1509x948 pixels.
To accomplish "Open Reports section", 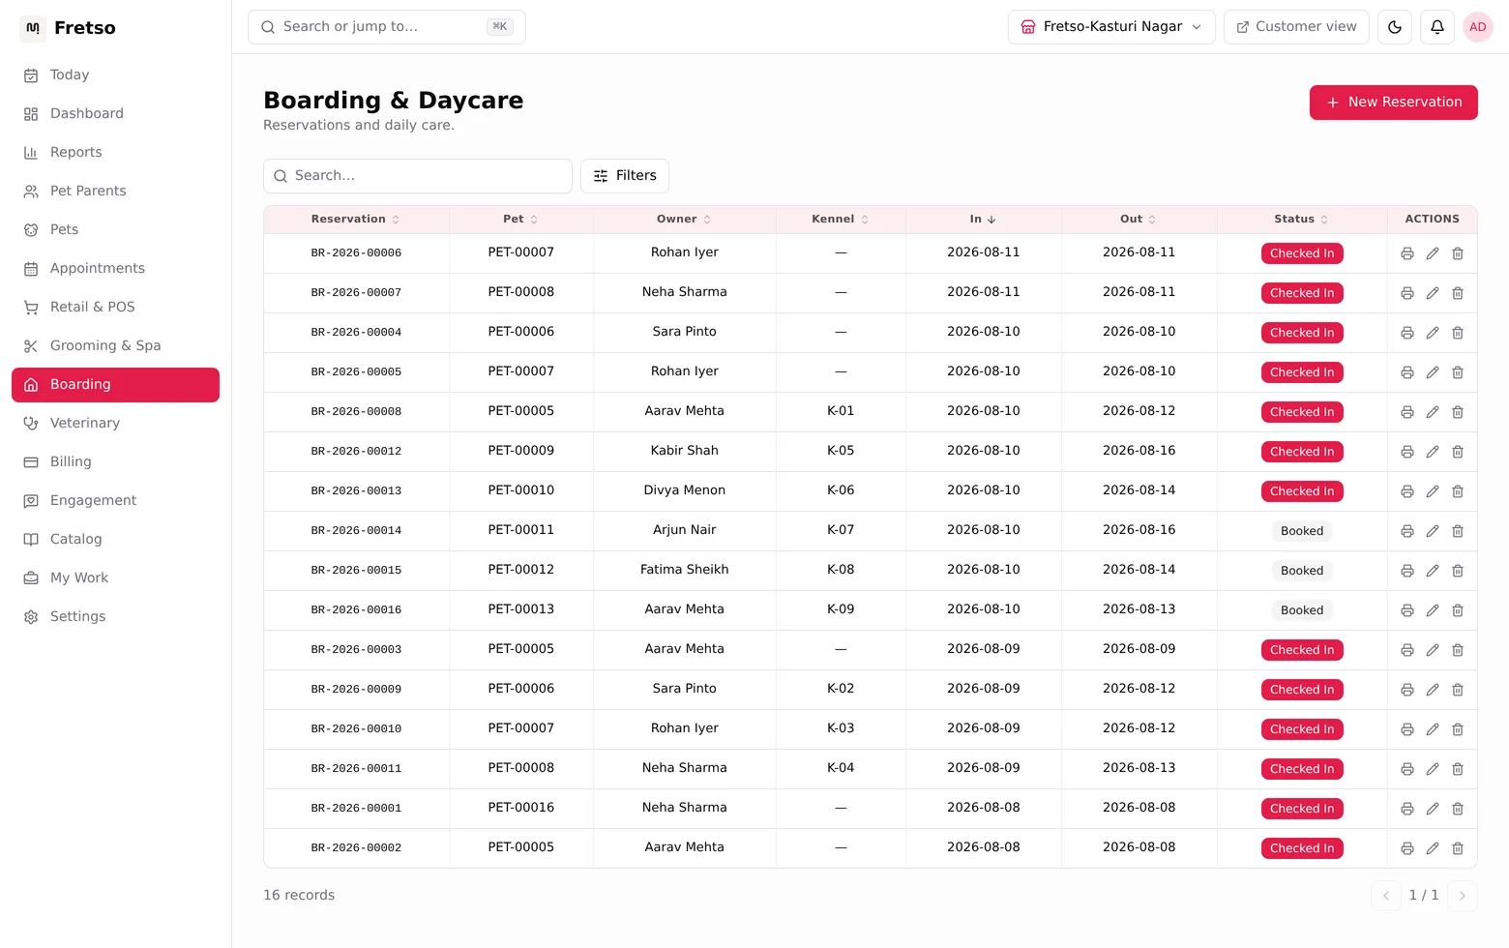I will click(115, 153).
